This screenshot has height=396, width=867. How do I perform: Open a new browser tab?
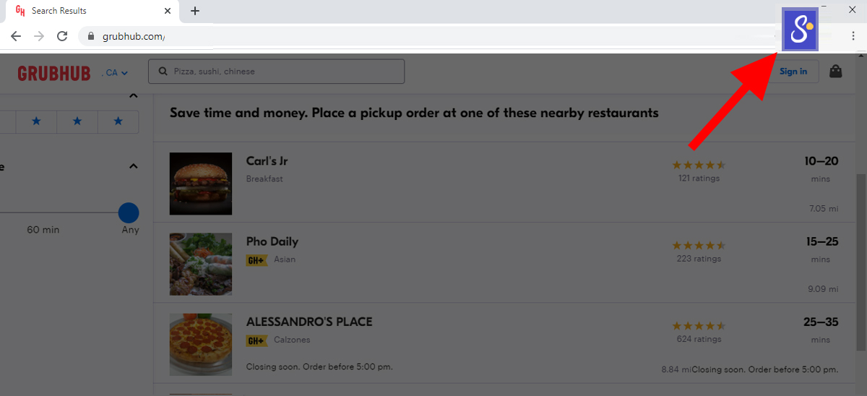(x=195, y=11)
